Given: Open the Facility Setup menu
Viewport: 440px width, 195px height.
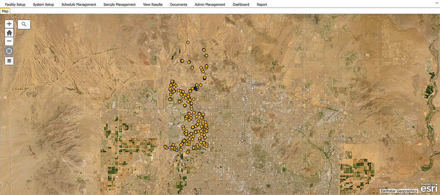Looking at the screenshot, I should tap(15, 4).
